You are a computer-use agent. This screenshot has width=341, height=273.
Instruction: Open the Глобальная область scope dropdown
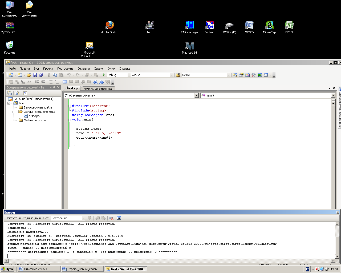click(x=197, y=95)
